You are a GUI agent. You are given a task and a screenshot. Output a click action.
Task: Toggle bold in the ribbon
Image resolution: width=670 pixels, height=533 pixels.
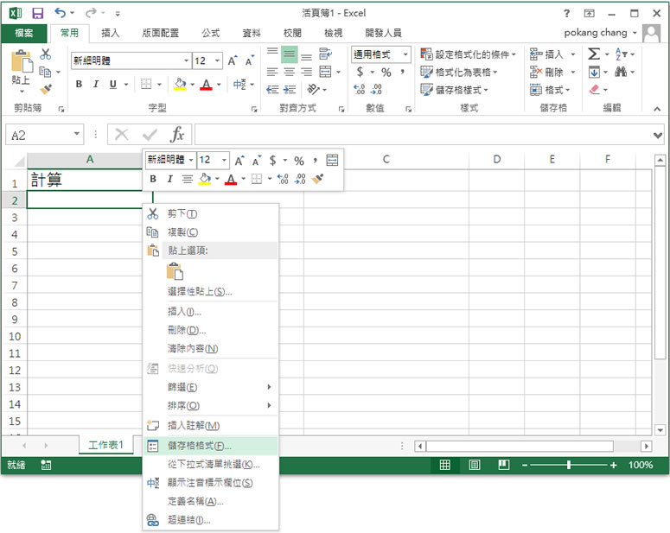click(79, 84)
